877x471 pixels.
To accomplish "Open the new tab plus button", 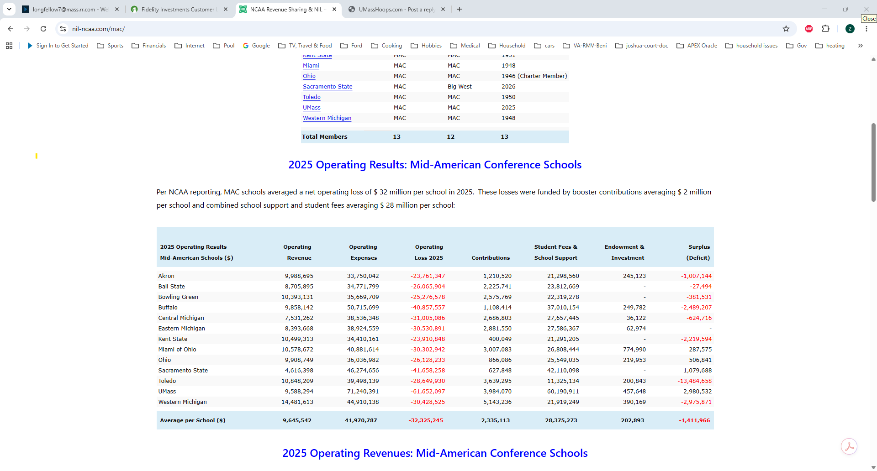I will point(460,9).
